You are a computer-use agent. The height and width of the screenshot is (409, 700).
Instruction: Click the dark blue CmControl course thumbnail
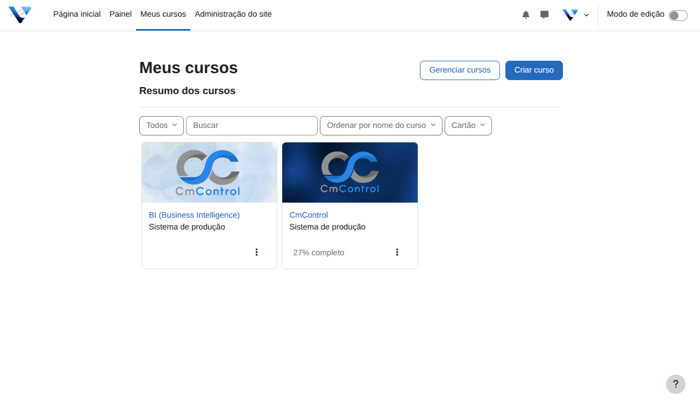click(349, 173)
